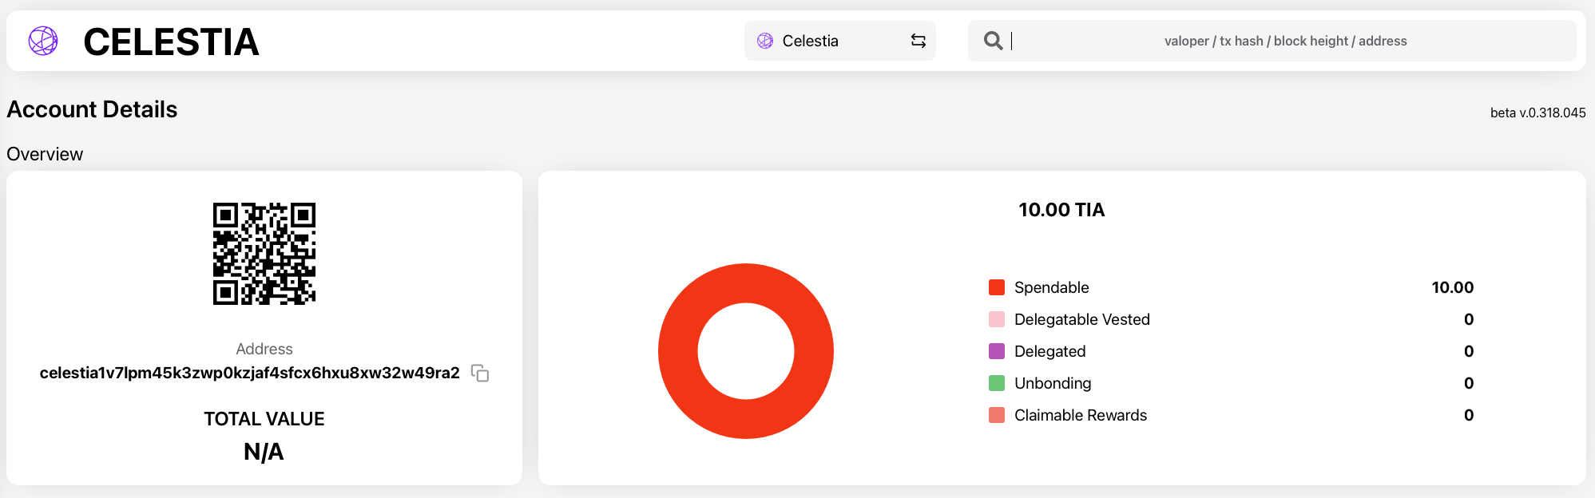Click the account QR code image
The image size is (1595, 498).
click(264, 254)
